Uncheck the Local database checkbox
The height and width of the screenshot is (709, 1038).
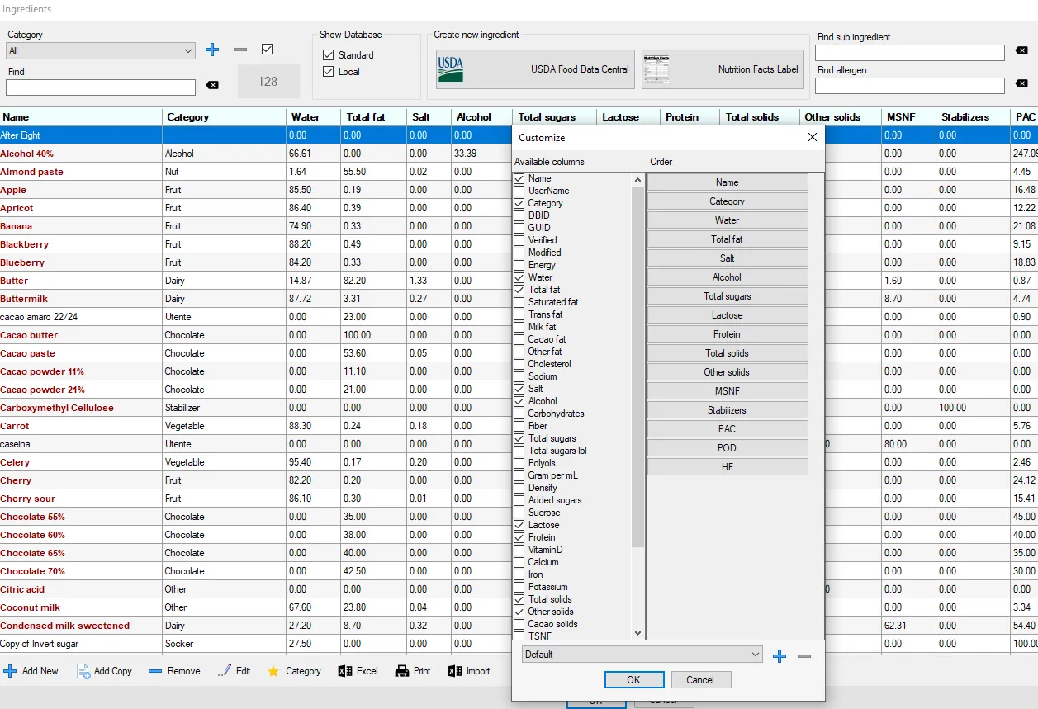(329, 72)
